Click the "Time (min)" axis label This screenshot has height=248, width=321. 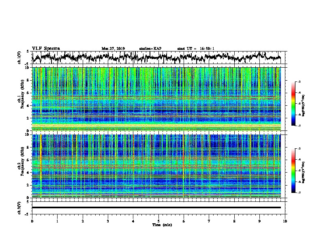(x=162, y=225)
